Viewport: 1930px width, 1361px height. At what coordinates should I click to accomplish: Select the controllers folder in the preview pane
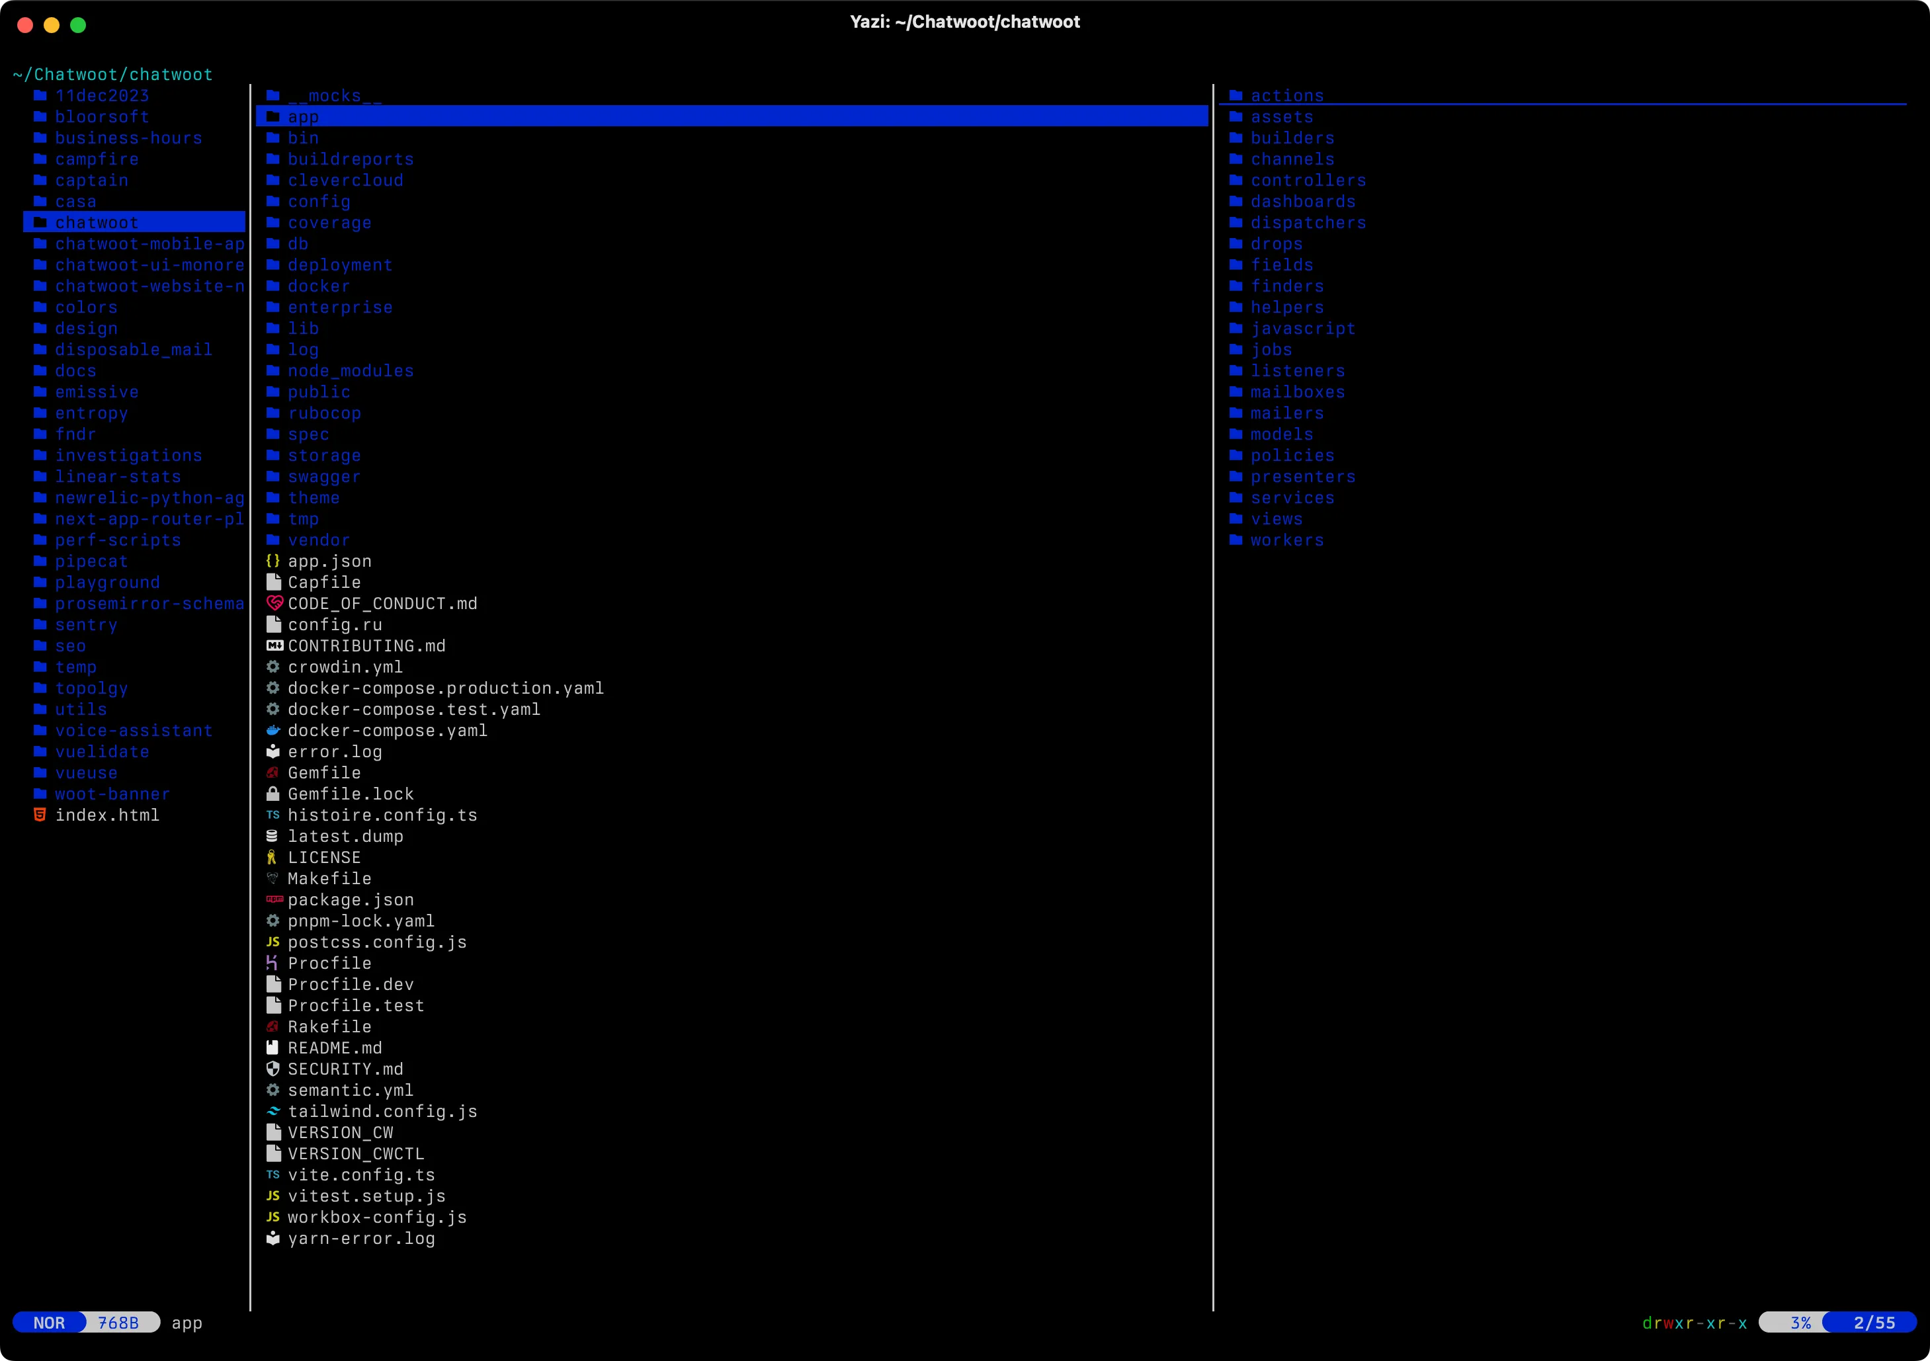pos(1307,180)
